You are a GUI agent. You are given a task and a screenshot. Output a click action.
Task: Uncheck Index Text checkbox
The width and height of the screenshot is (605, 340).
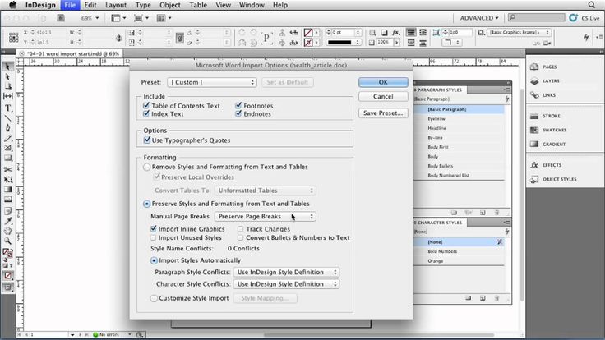tap(146, 113)
